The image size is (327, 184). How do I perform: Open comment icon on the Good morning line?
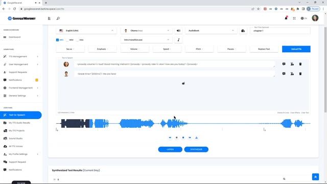(284, 64)
